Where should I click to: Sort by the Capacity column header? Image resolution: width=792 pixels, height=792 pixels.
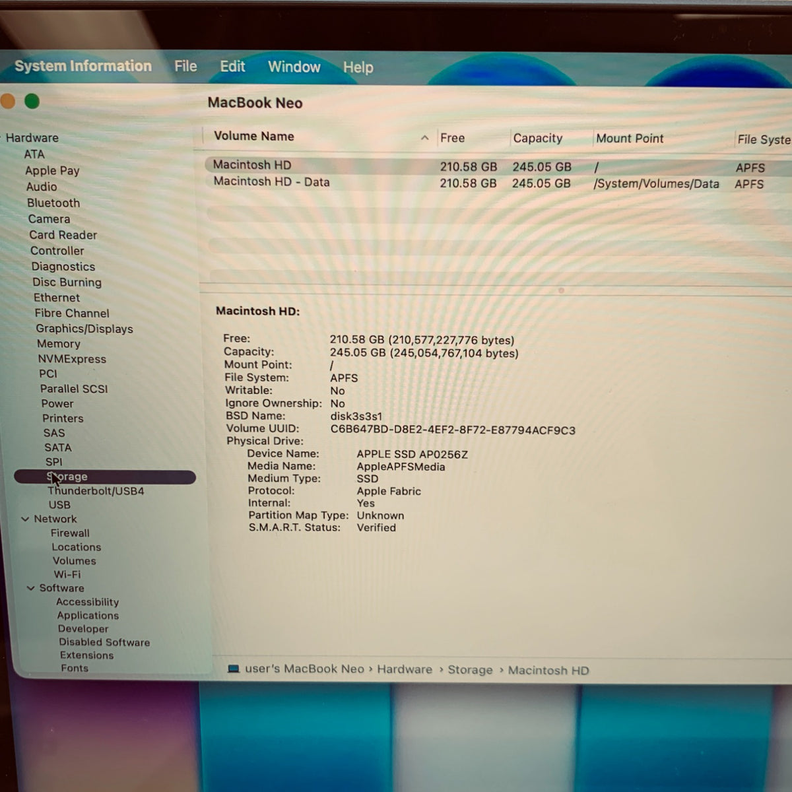coord(538,139)
